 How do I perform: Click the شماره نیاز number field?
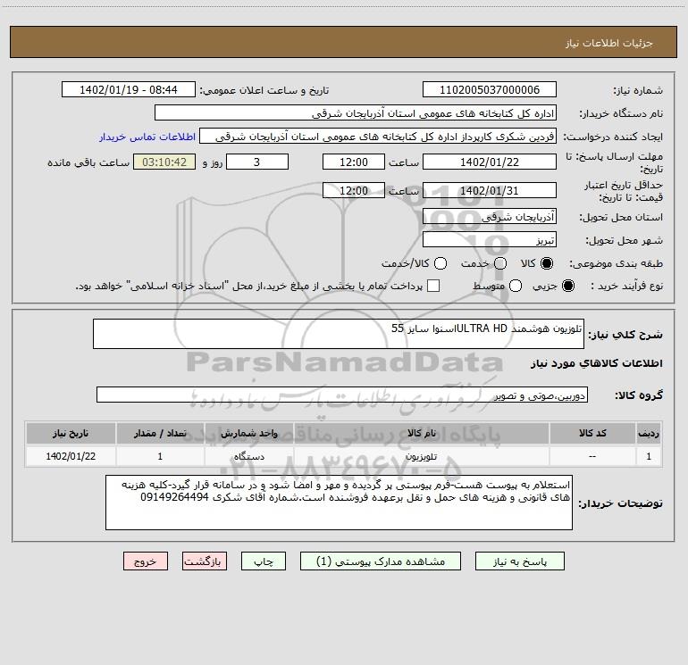pos(490,90)
